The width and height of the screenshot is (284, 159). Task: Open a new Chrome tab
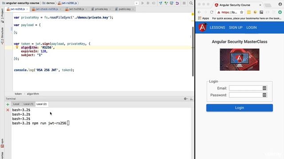(x=268, y=5)
